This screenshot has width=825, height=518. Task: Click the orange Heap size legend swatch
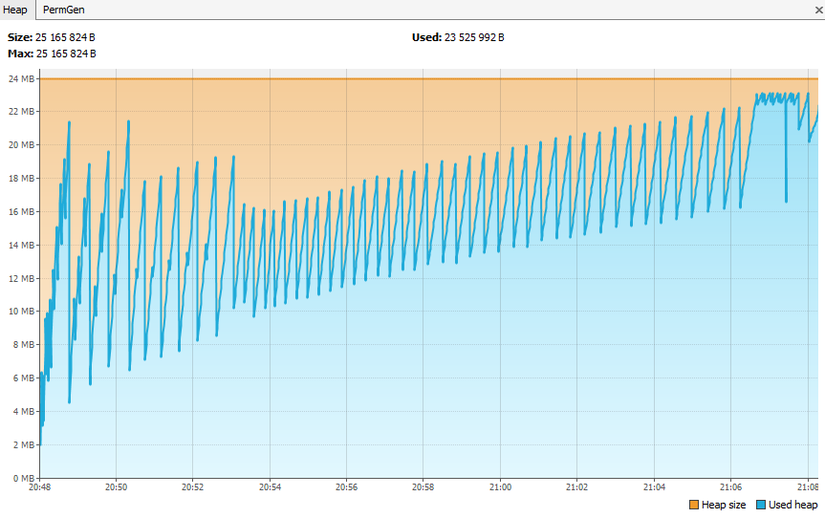693,505
